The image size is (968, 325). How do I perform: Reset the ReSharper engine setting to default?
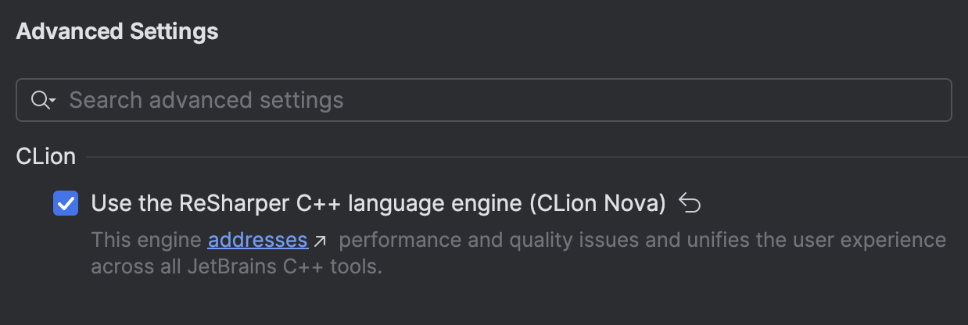690,204
